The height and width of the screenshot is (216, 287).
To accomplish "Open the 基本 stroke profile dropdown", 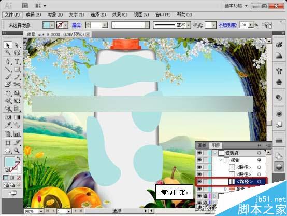I will [x=189, y=25].
